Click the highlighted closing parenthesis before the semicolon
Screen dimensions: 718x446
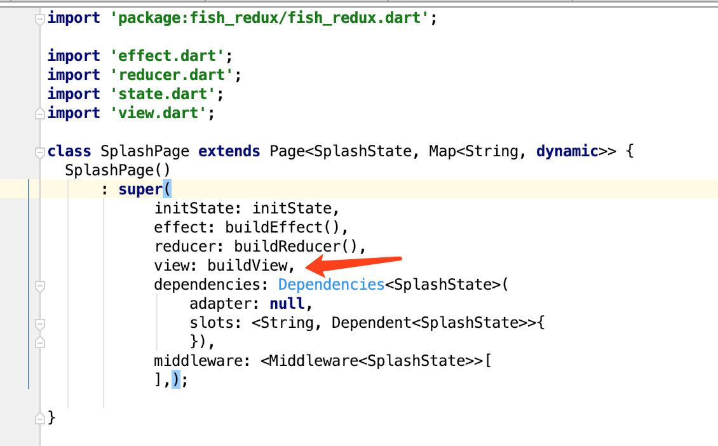(176, 380)
